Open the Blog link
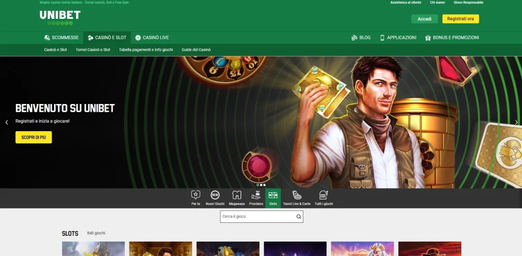Screen dimensions: 522x256 click(361, 38)
